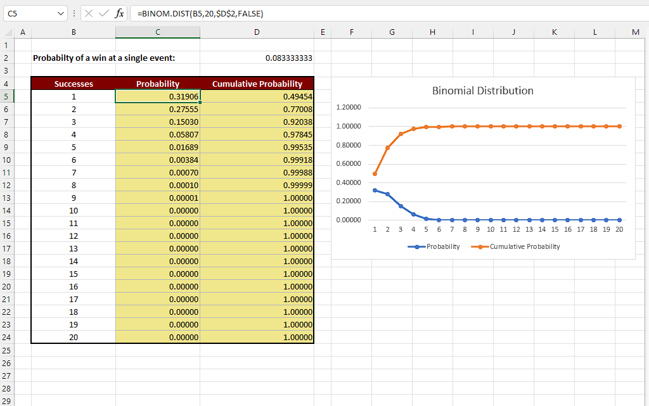Screen dimensions: 649x406
Task: Select the probability cell 0.00384
Action: [x=158, y=160]
